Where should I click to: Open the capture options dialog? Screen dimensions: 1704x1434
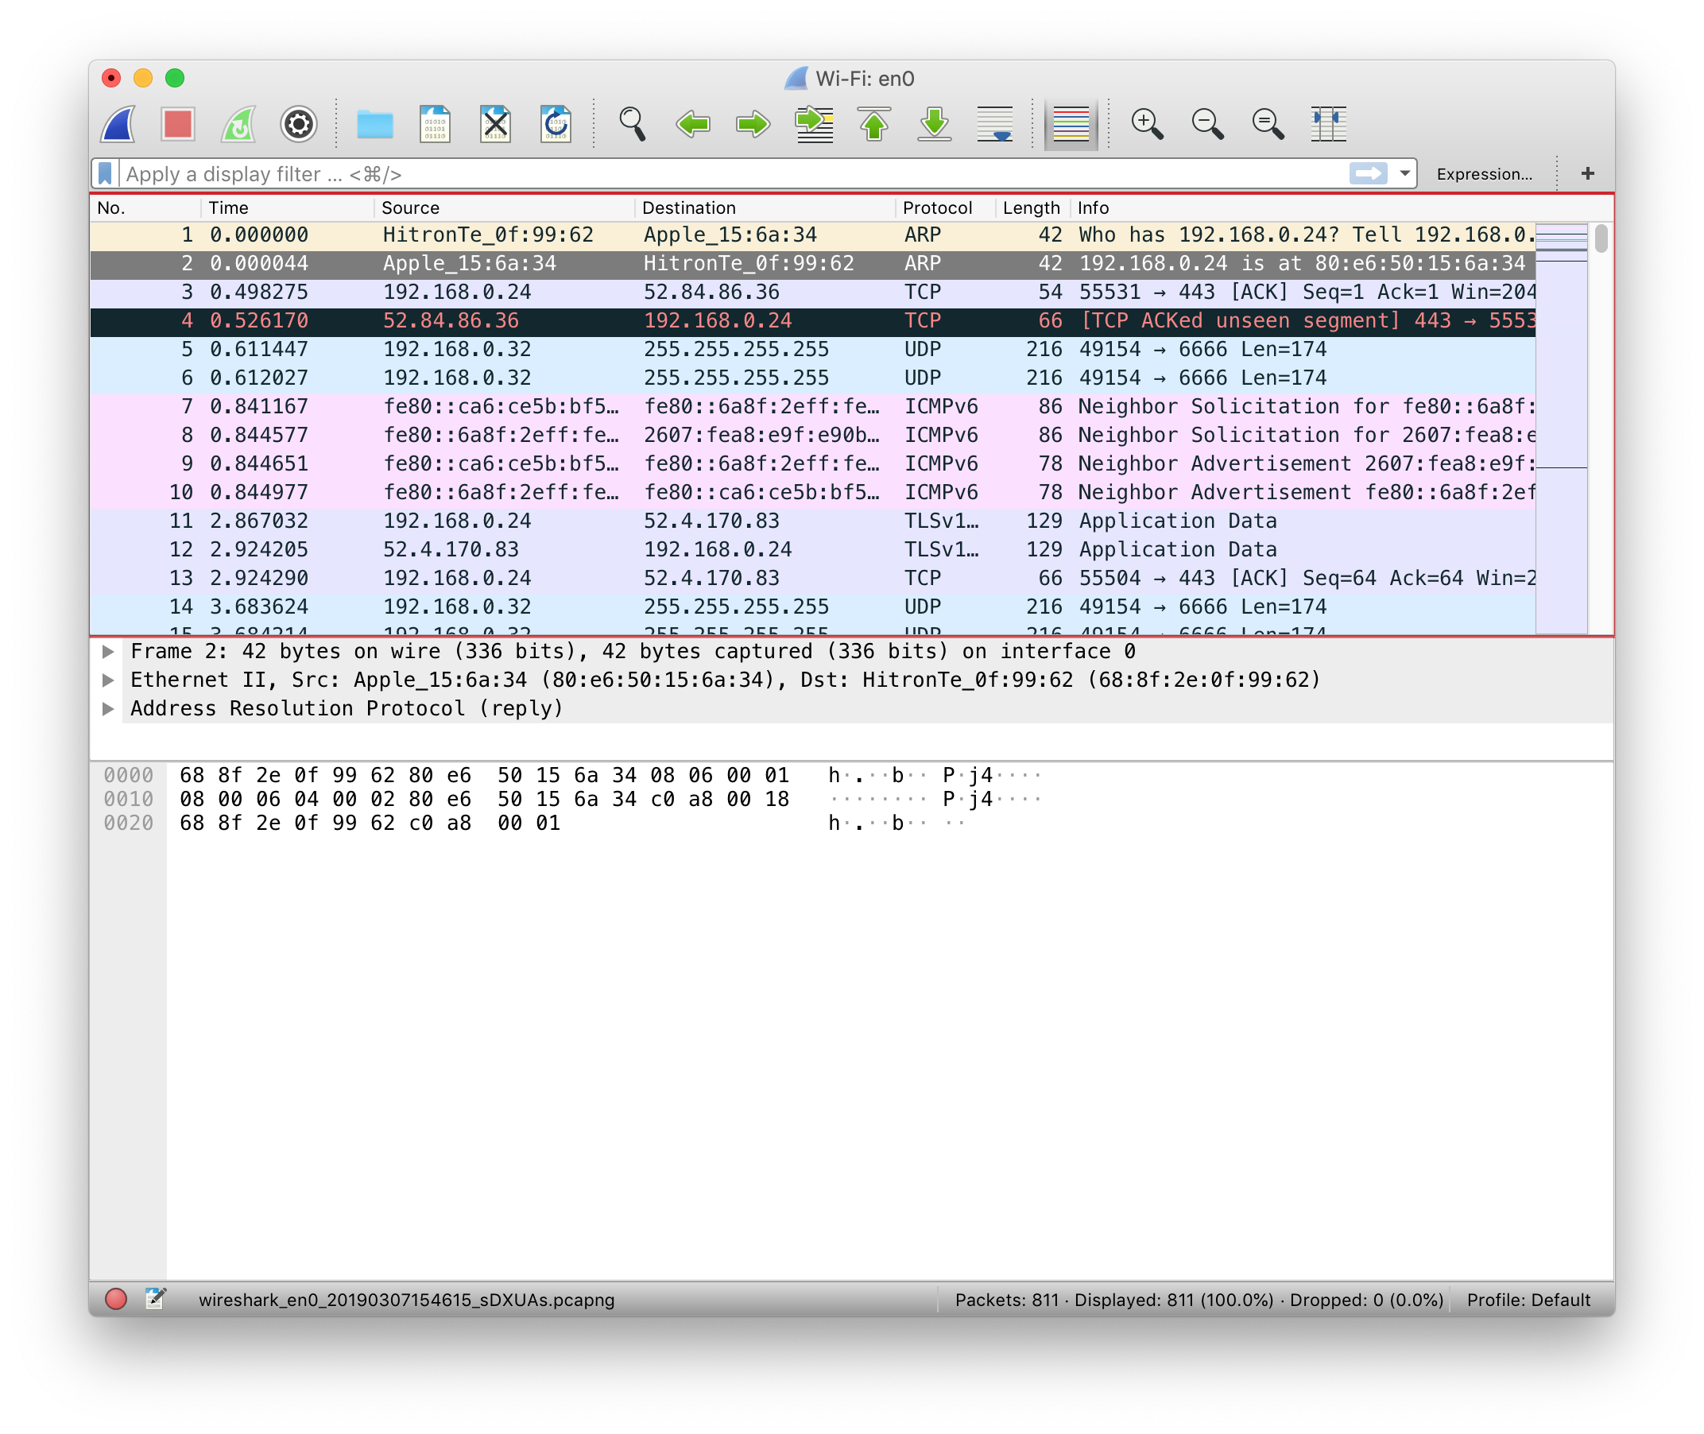click(x=298, y=123)
